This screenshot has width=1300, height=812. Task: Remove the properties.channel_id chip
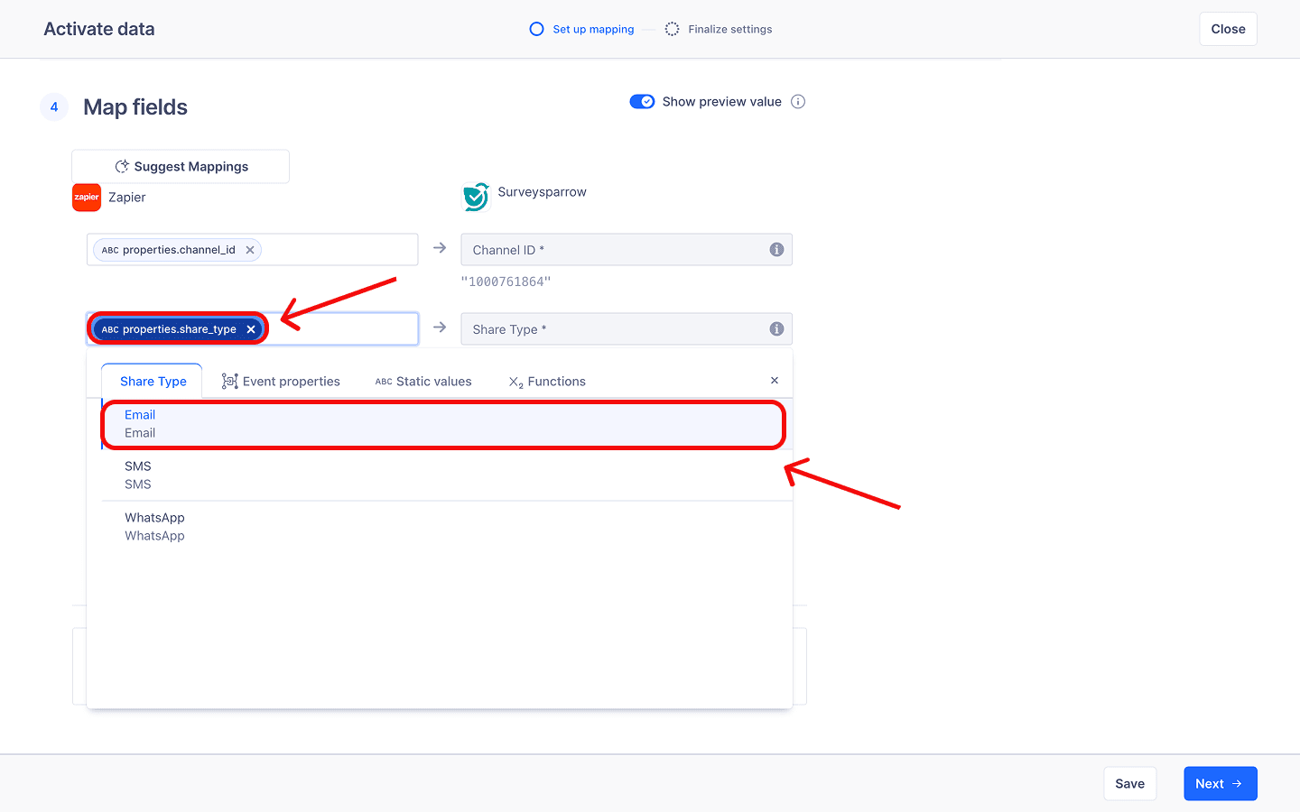tap(250, 250)
